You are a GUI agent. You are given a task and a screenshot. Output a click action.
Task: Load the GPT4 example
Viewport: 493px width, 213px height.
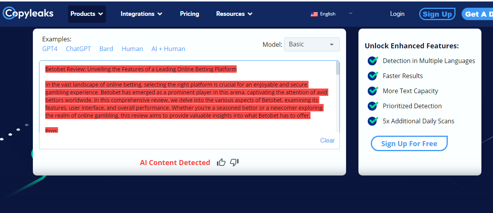pyautogui.click(x=50, y=49)
